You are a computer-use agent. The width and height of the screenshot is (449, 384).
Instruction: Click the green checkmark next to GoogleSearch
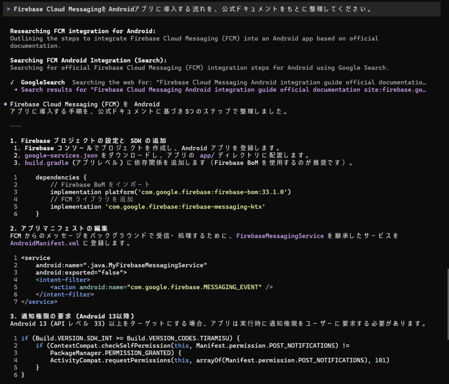pyautogui.click(x=12, y=82)
